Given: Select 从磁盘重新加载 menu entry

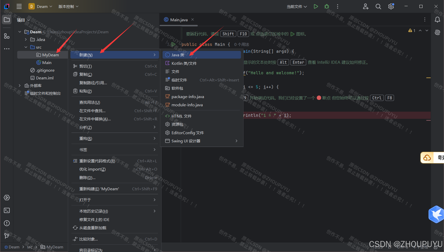Looking at the screenshot, I should tap(115, 228).
